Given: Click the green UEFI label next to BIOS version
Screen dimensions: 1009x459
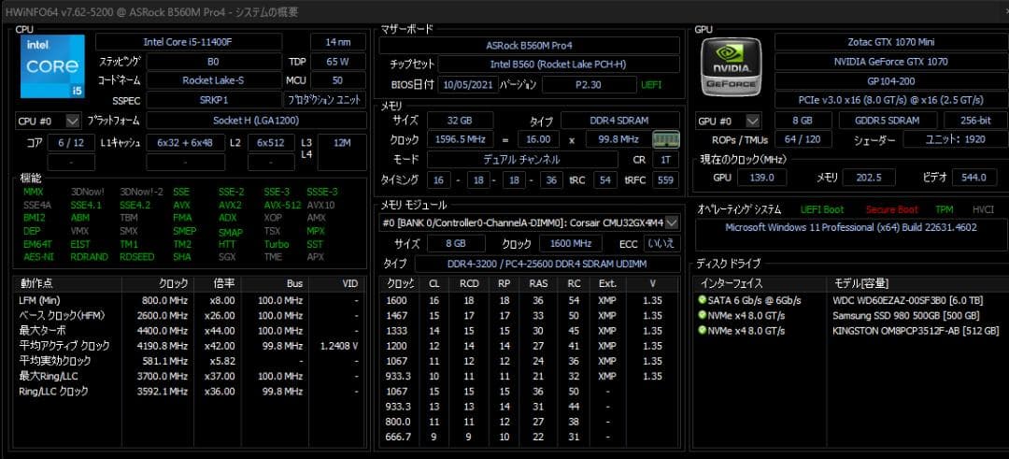Looking at the screenshot, I should (x=651, y=84).
